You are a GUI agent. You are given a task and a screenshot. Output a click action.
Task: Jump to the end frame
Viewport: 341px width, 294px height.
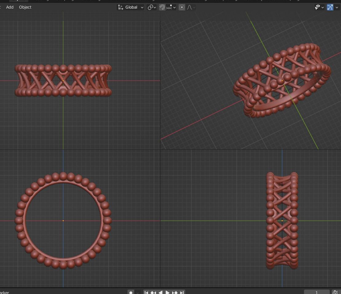tap(182, 292)
